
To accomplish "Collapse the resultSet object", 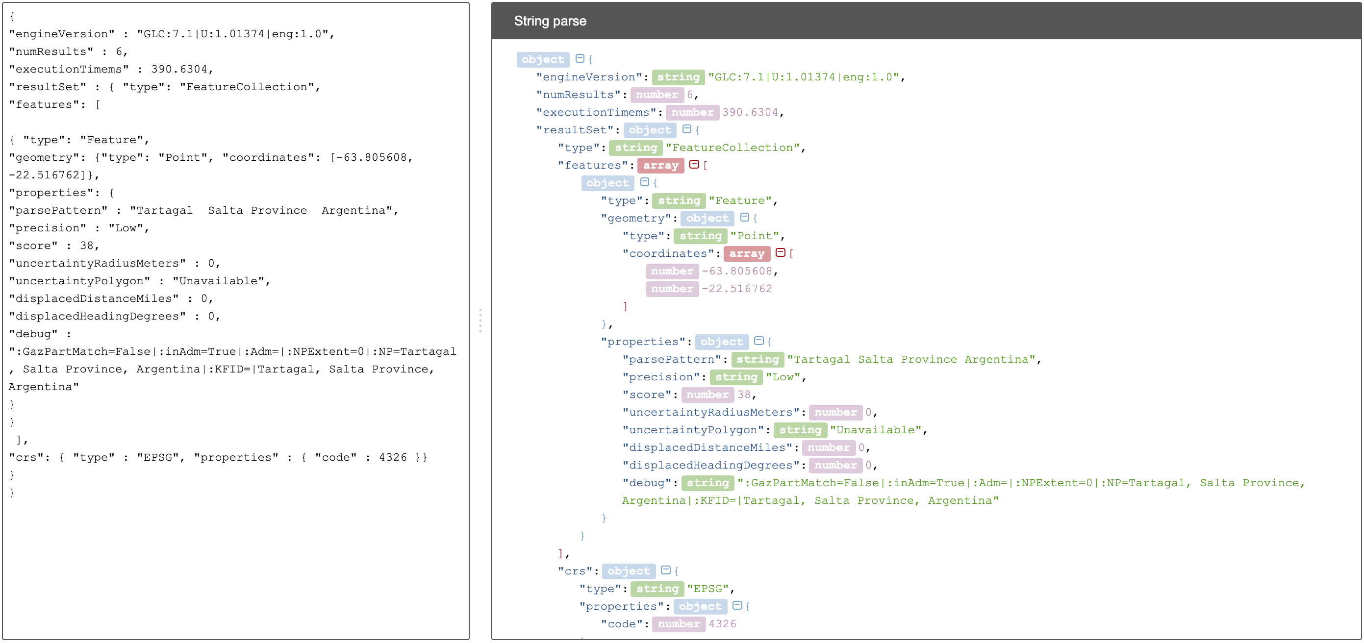I will tap(687, 129).
